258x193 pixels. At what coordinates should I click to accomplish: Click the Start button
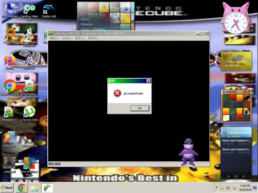coord(7,187)
